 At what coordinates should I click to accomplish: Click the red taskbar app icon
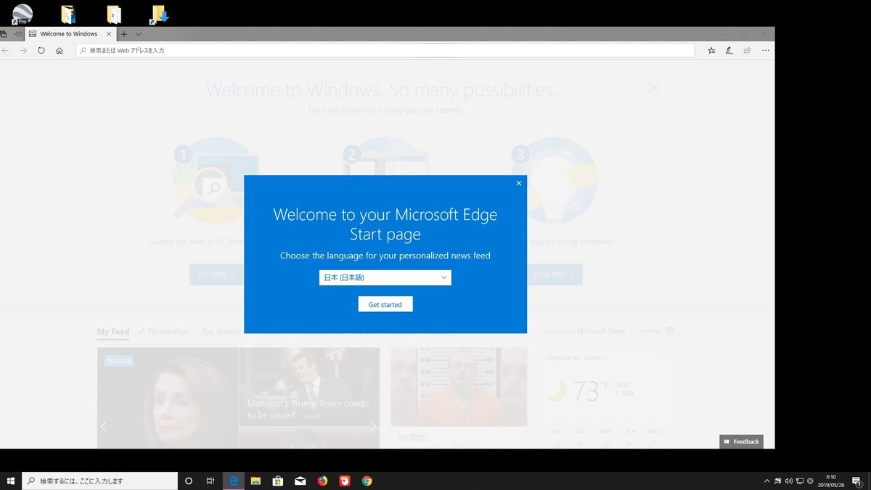point(345,481)
